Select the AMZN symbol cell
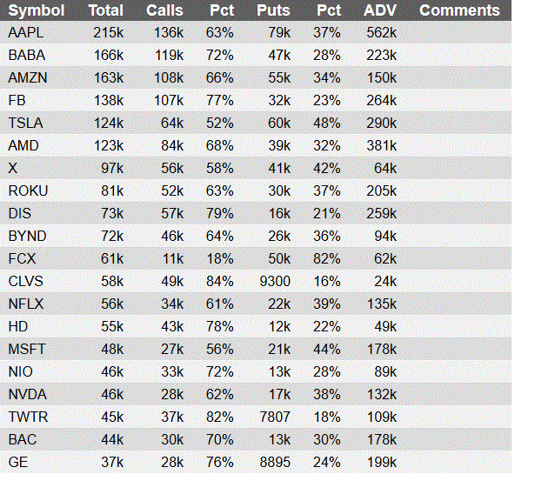The image size is (535, 481). pyautogui.click(x=28, y=77)
